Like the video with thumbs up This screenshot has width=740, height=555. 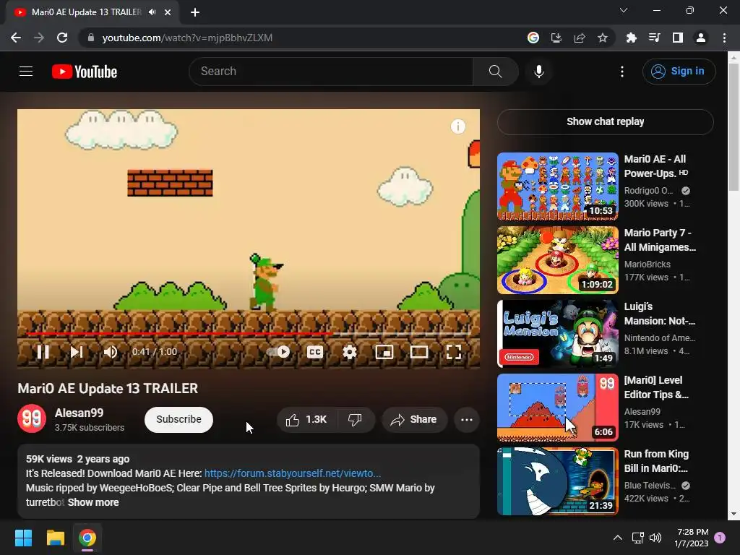coord(306,420)
